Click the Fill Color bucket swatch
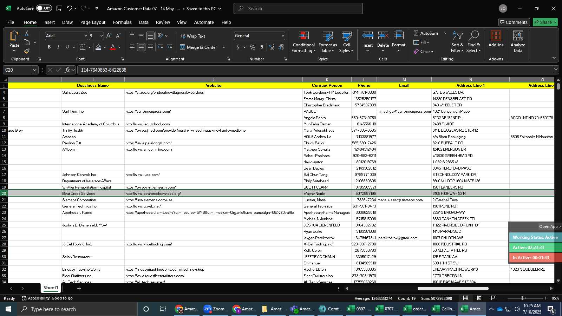The height and width of the screenshot is (316, 562). tap(98, 47)
